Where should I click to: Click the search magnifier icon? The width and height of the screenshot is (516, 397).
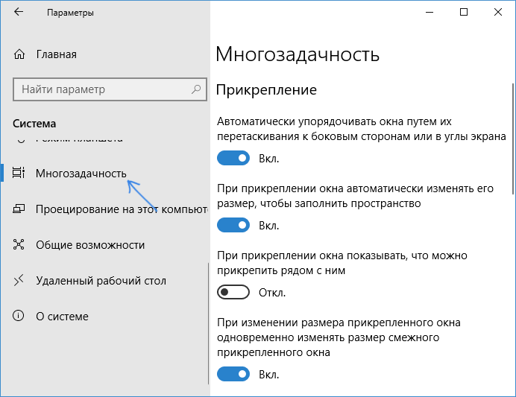(196, 89)
